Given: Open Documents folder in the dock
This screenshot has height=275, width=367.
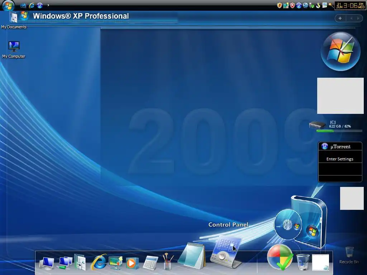Looking at the screenshot, I should [x=80, y=262].
